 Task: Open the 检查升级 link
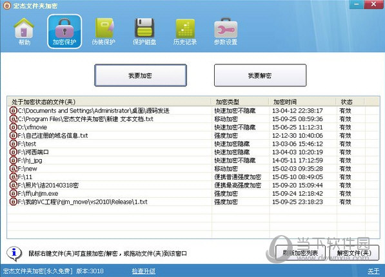tap(143, 271)
